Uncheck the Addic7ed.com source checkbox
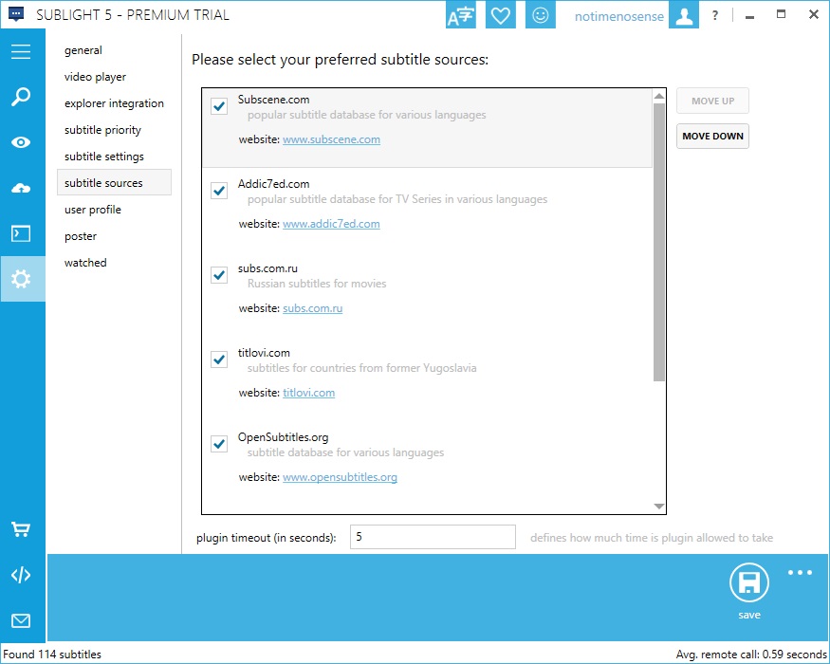This screenshot has width=830, height=664. coord(219,191)
